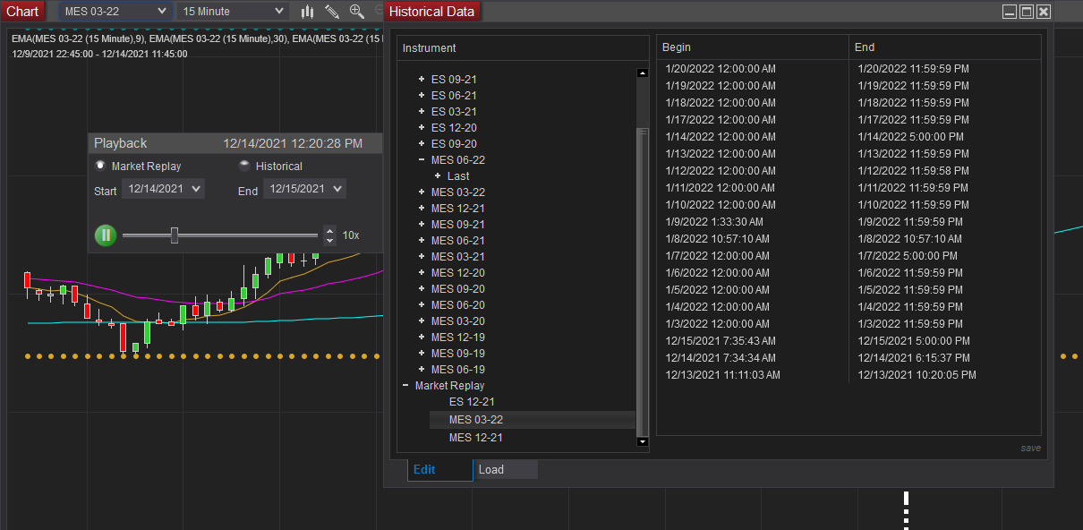This screenshot has width=1083, height=530.
Task: Increase playback speed with the up arrow
Action: [x=329, y=230]
